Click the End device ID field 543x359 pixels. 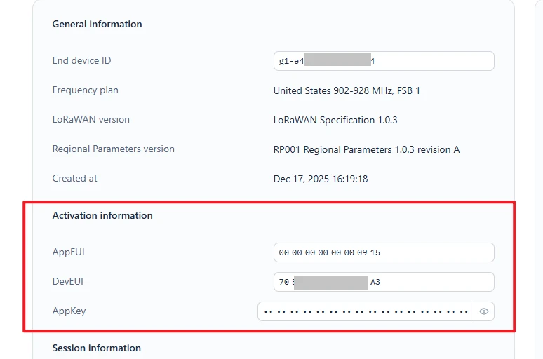tap(384, 61)
